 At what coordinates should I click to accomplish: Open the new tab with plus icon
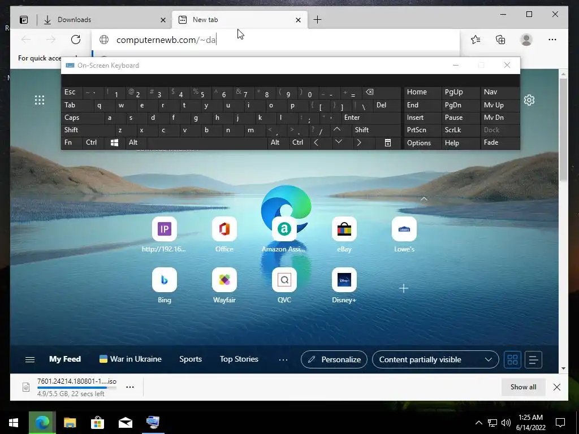[317, 20]
